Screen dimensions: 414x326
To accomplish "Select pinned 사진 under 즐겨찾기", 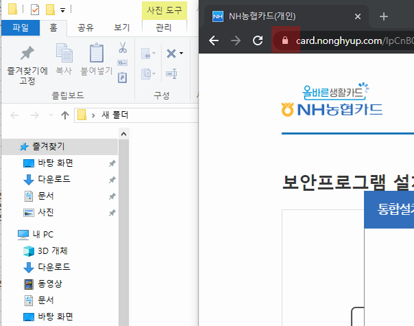I will (x=46, y=212).
